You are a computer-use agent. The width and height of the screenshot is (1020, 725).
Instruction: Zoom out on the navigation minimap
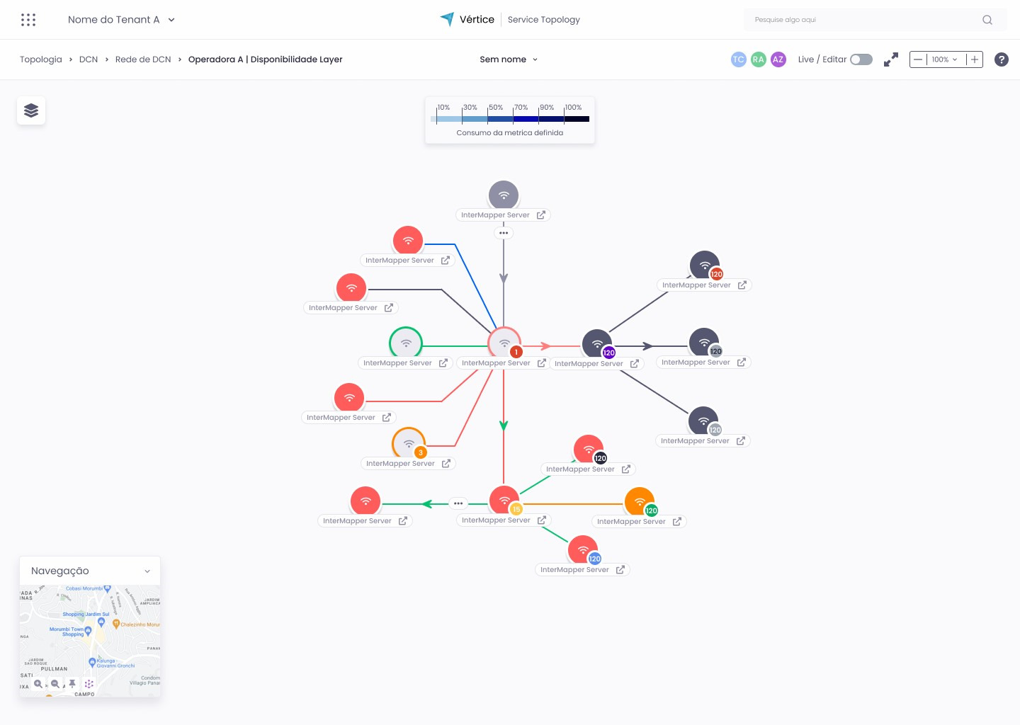click(x=55, y=684)
